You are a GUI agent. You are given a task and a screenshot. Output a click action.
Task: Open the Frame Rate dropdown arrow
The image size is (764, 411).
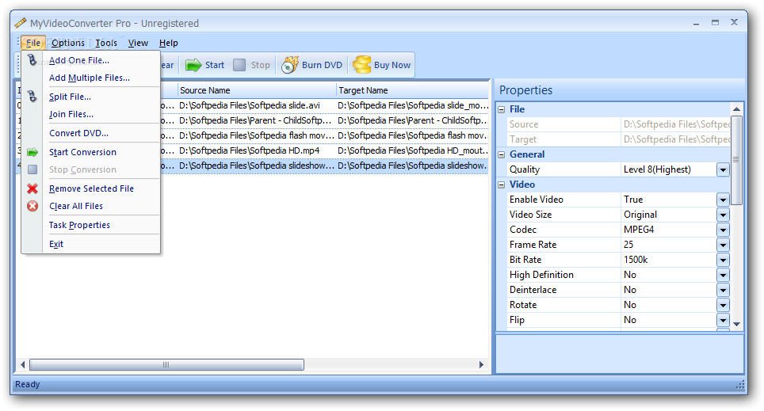(x=723, y=245)
